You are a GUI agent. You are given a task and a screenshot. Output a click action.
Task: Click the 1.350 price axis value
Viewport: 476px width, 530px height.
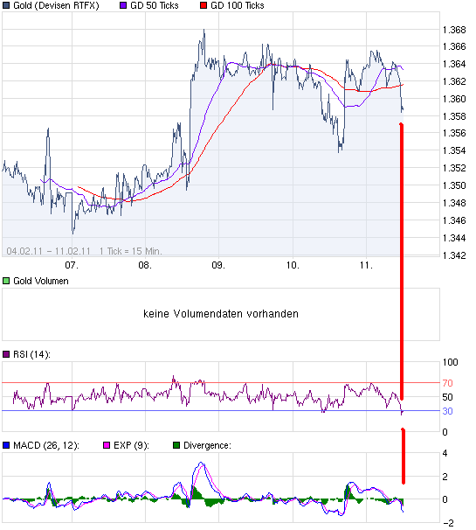click(x=454, y=185)
